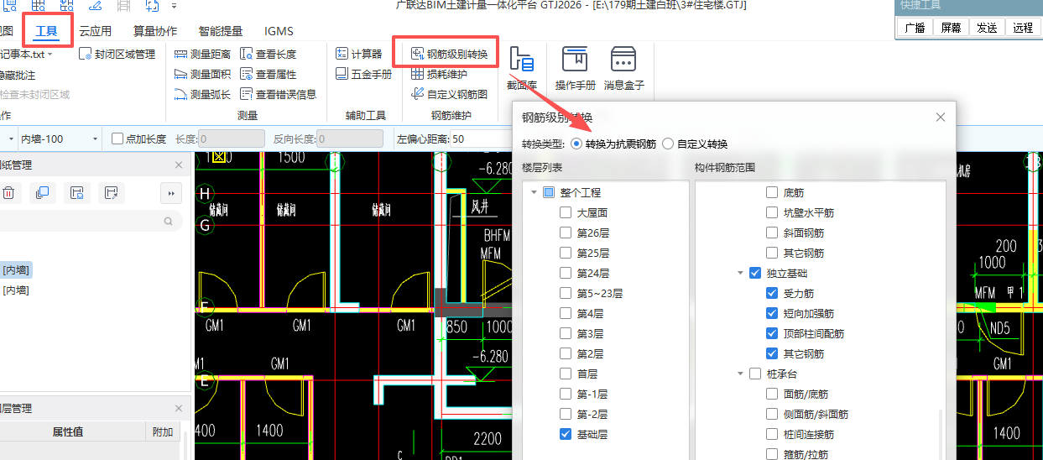Select the 测量弧长 measure arc length tool

(x=202, y=94)
